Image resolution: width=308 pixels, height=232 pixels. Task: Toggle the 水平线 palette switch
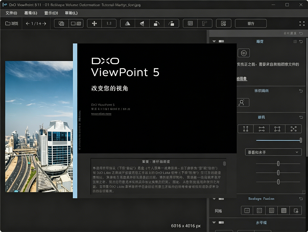tap(221, 222)
